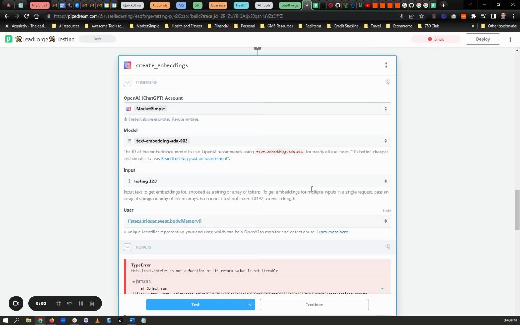Reload the page
Image resolution: width=520 pixels, height=325 pixels.
[27, 16]
